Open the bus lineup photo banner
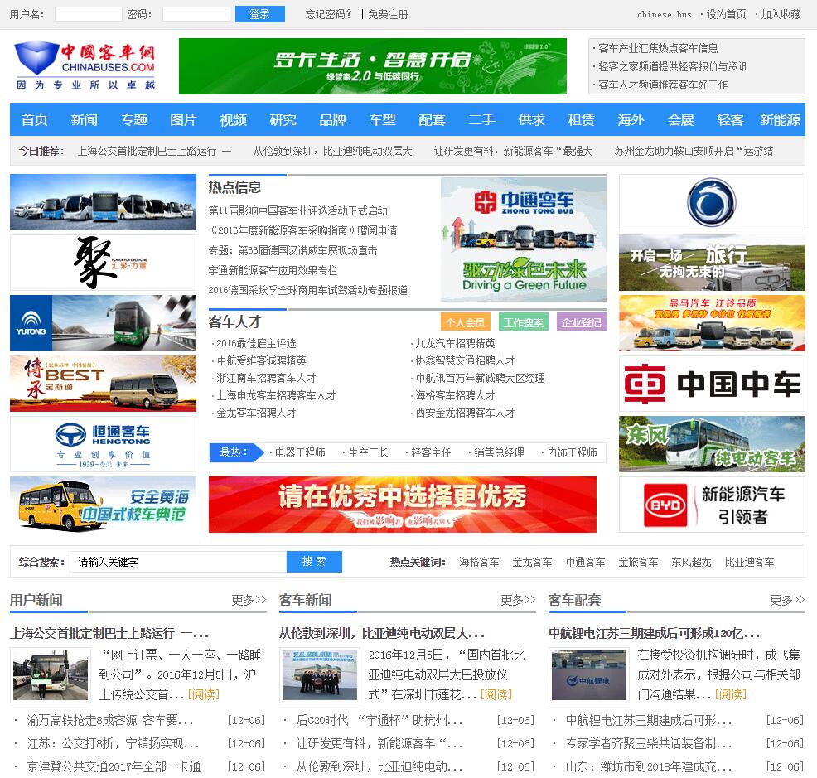Image resolution: width=817 pixels, height=778 pixels. [104, 202]
